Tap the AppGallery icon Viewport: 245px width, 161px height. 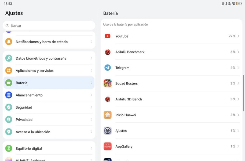coord(108,147)
